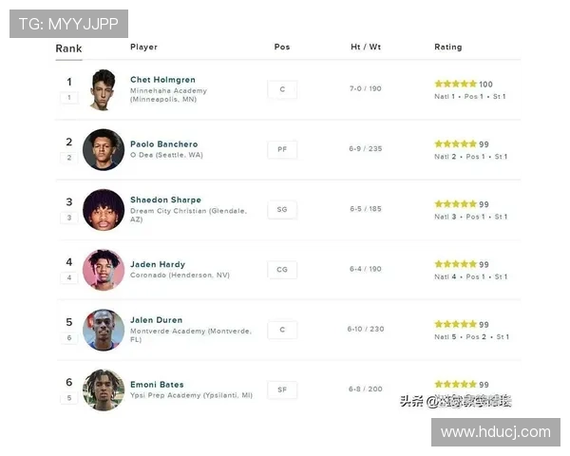Open Chet Holmgren's player photo
This screenshot has height=456, width=570.
tap(103, 89)
